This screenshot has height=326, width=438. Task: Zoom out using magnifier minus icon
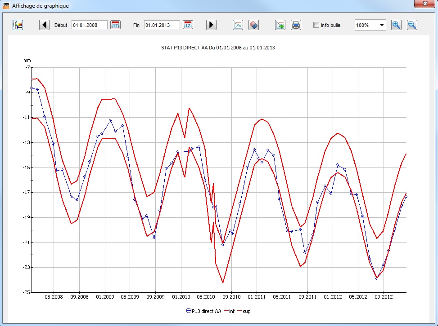coord(412,25)
